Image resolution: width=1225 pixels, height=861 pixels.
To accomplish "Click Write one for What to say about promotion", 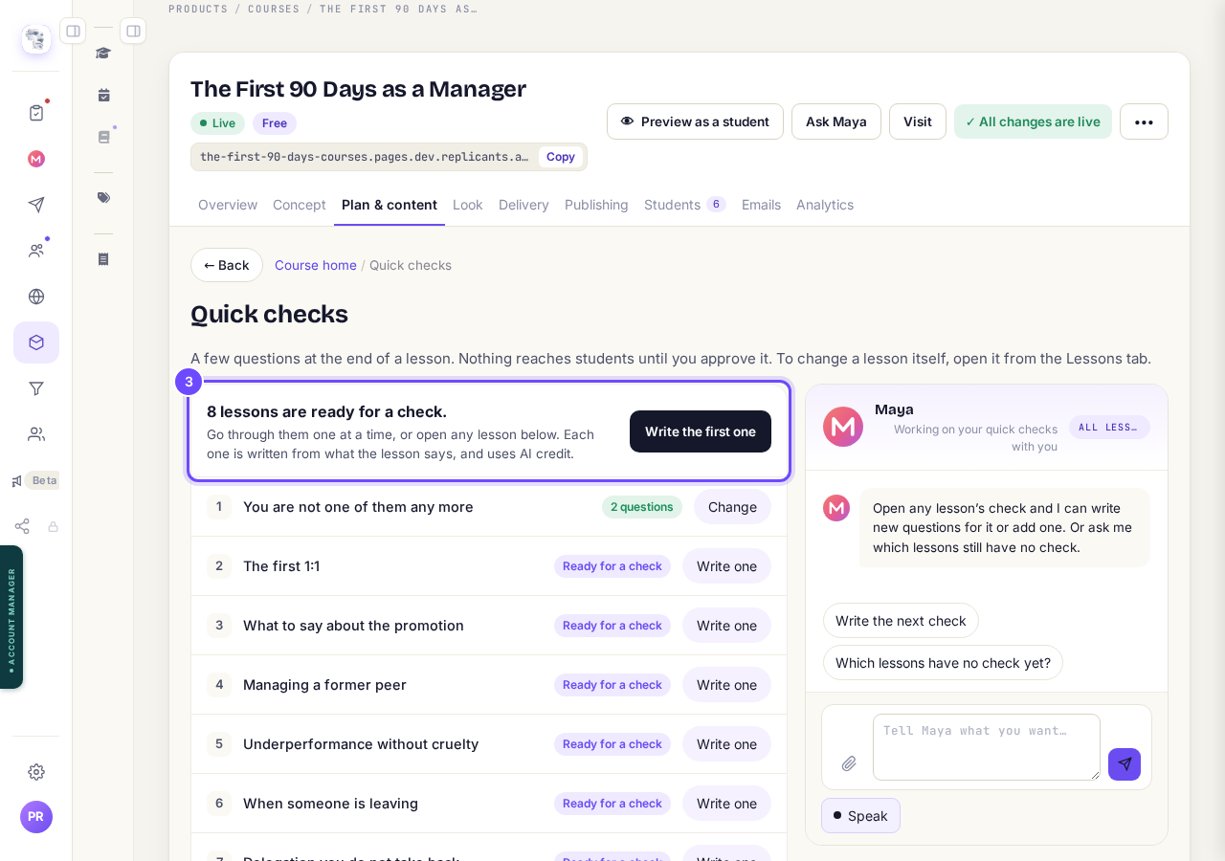I will pyautogui.click(x=726, y=626).
